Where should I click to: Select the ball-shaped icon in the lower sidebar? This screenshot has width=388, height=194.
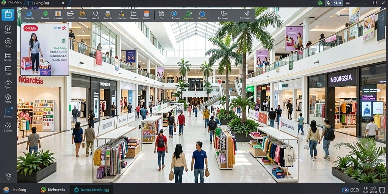coord(8,125)
